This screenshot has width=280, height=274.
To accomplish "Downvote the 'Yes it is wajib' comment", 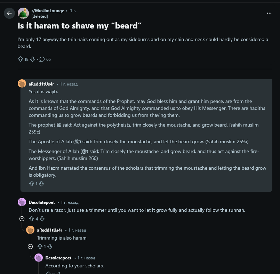I will (x=41, y=184).
